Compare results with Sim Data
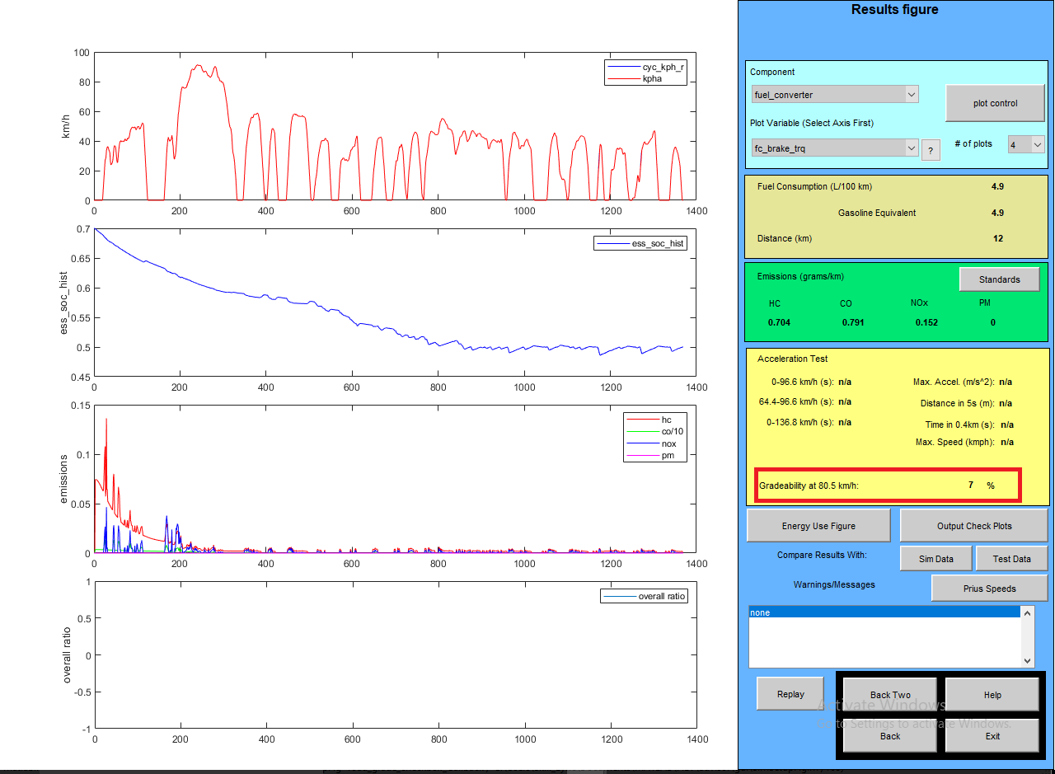Image resolution: width=1055 pixels, height=774 pixels. click(935, 559)
